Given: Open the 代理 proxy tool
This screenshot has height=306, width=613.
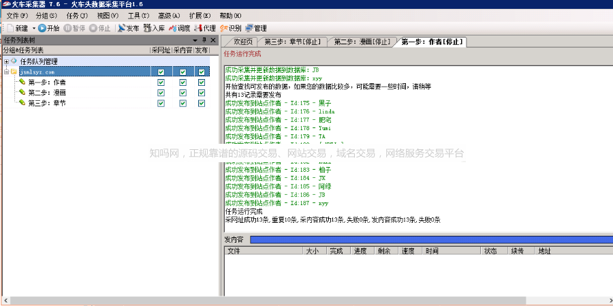Looking at the screenshot, I should click(205, 28).
